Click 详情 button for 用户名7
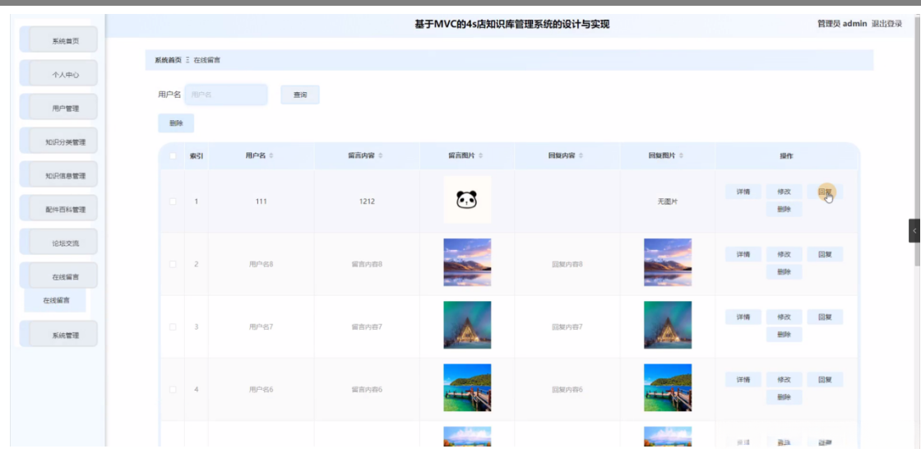The width and height of the screenshot is (921, 449). point(743,317)
